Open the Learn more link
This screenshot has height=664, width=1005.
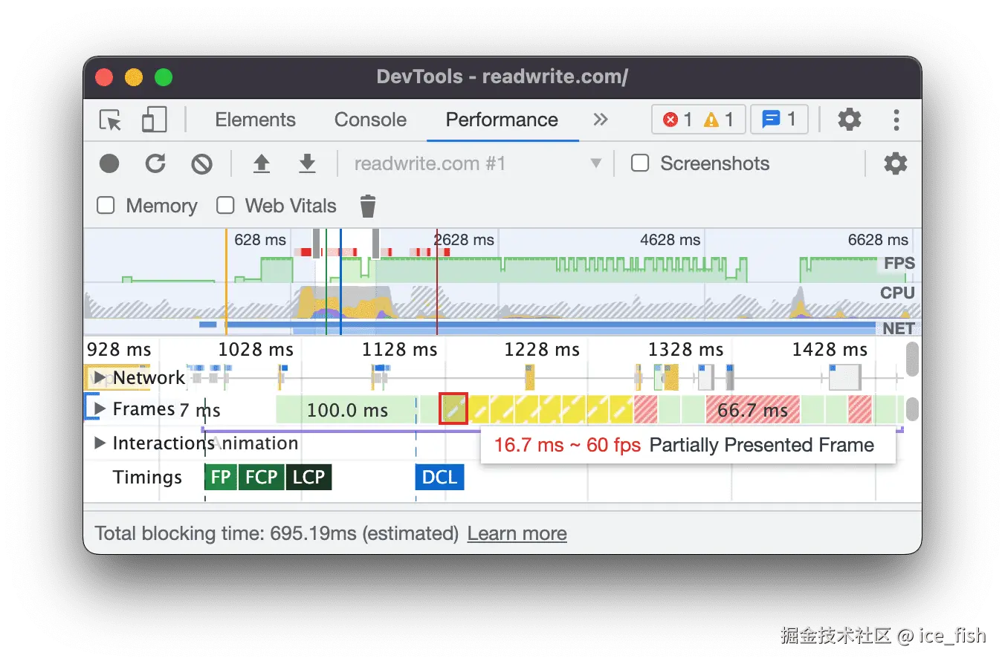517,533
